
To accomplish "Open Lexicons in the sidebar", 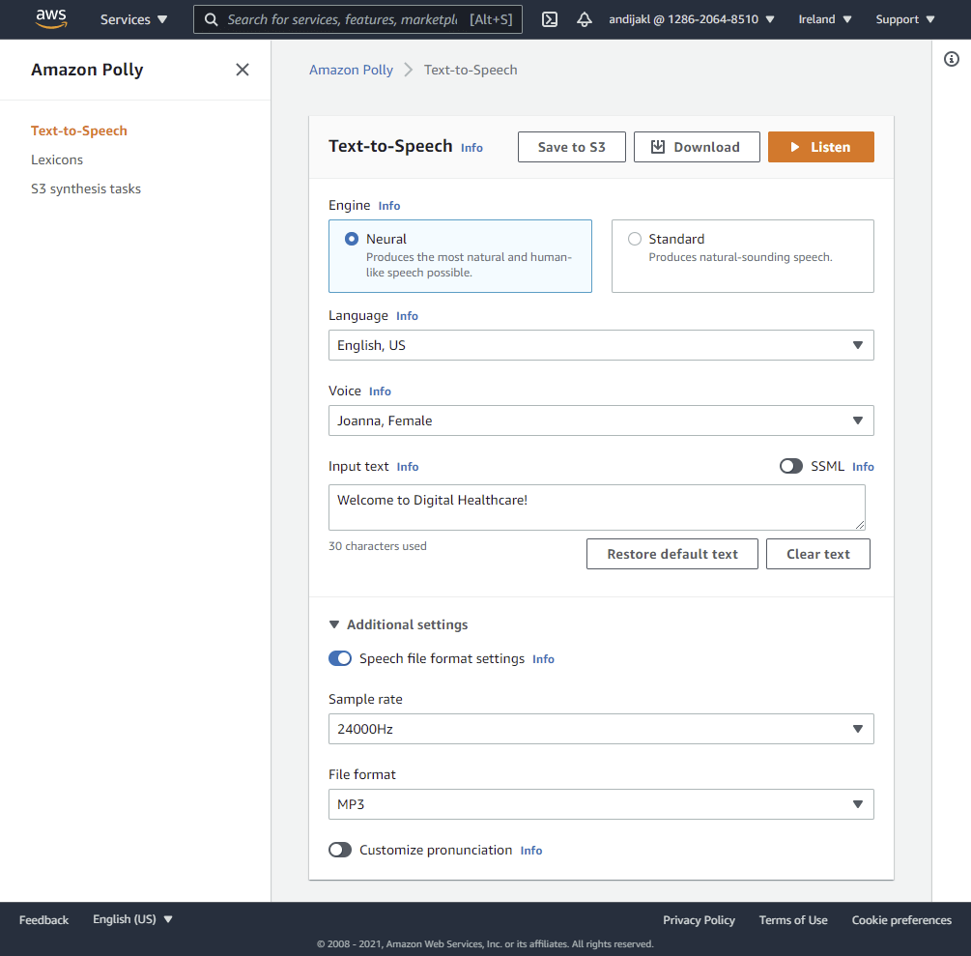I will coord(57,159).
